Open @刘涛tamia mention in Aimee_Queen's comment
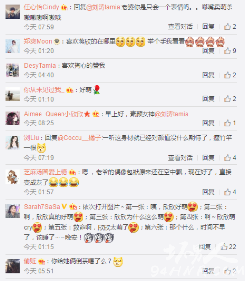This screenshot has width=249, height=281. 171,114
